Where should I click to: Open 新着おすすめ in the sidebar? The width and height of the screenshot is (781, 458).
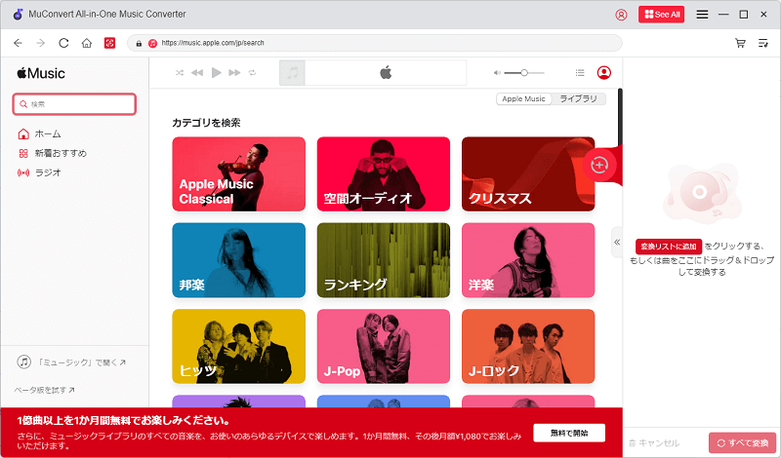tap(53, 153)
